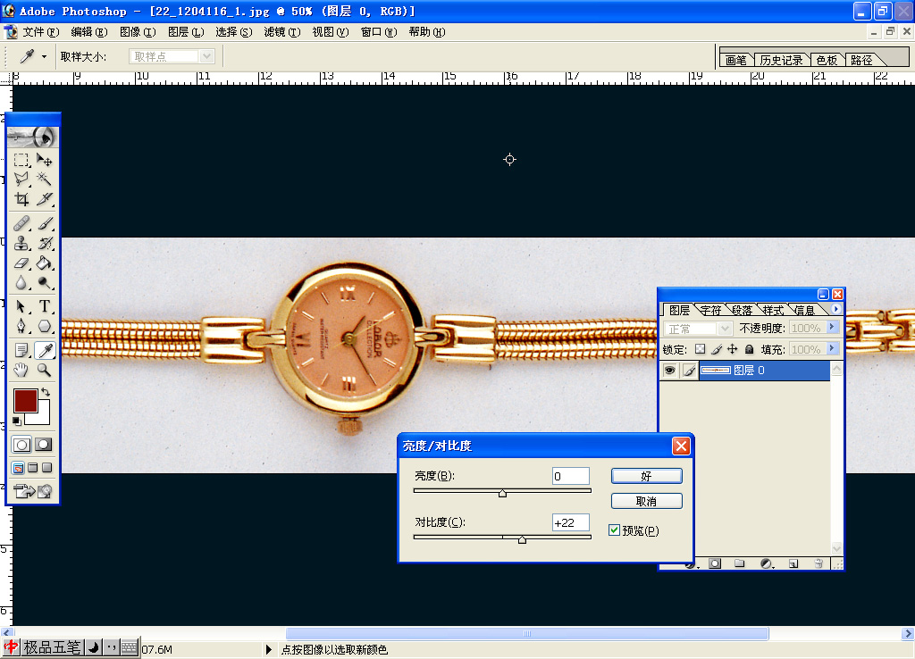Viewport: 915px width, 659px height.
Task: Reset default foreground and background colors
Action: click(16, 421)
